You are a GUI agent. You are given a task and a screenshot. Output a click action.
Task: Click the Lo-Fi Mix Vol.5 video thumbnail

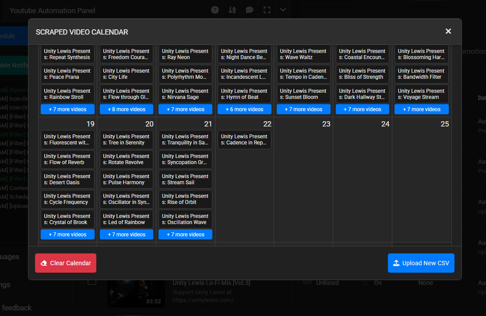(136, 292)
